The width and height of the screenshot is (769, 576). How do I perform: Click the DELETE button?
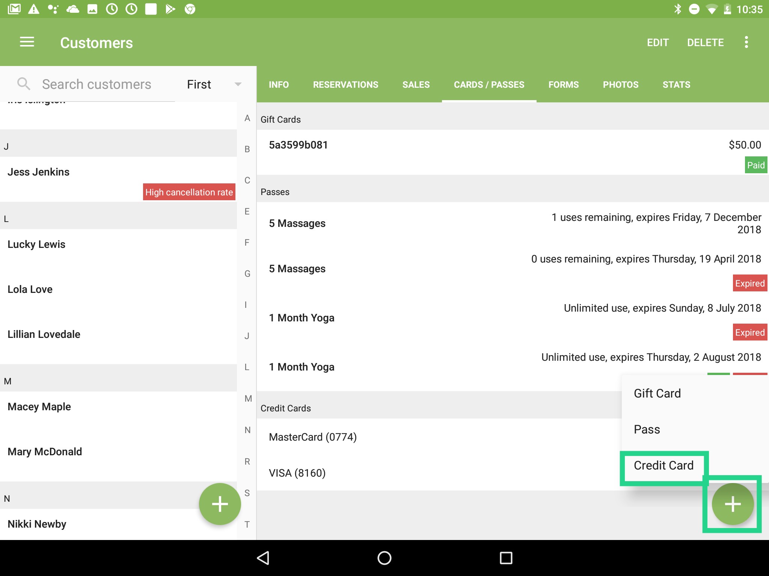pos(705,43)
